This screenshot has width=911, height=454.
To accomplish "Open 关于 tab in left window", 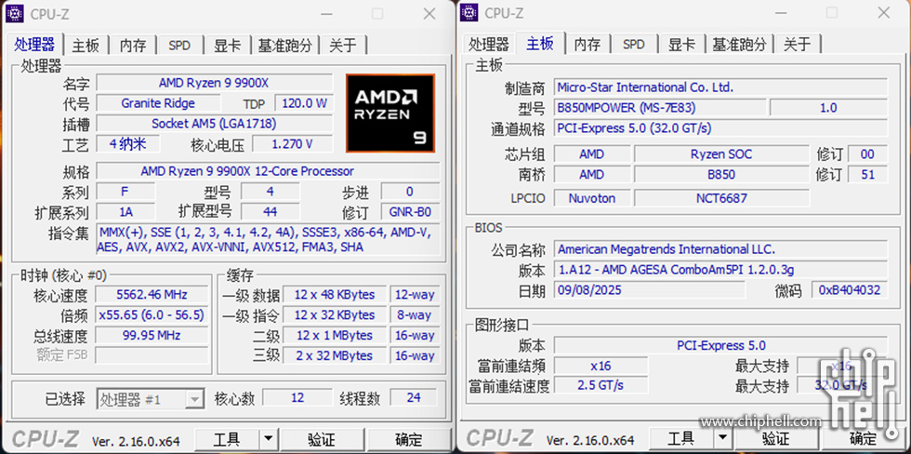I will point(343,45).
